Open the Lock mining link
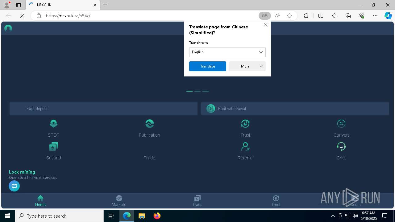This screenshot has width=395, height=222. pyautogui.click(x=22, y=172)
